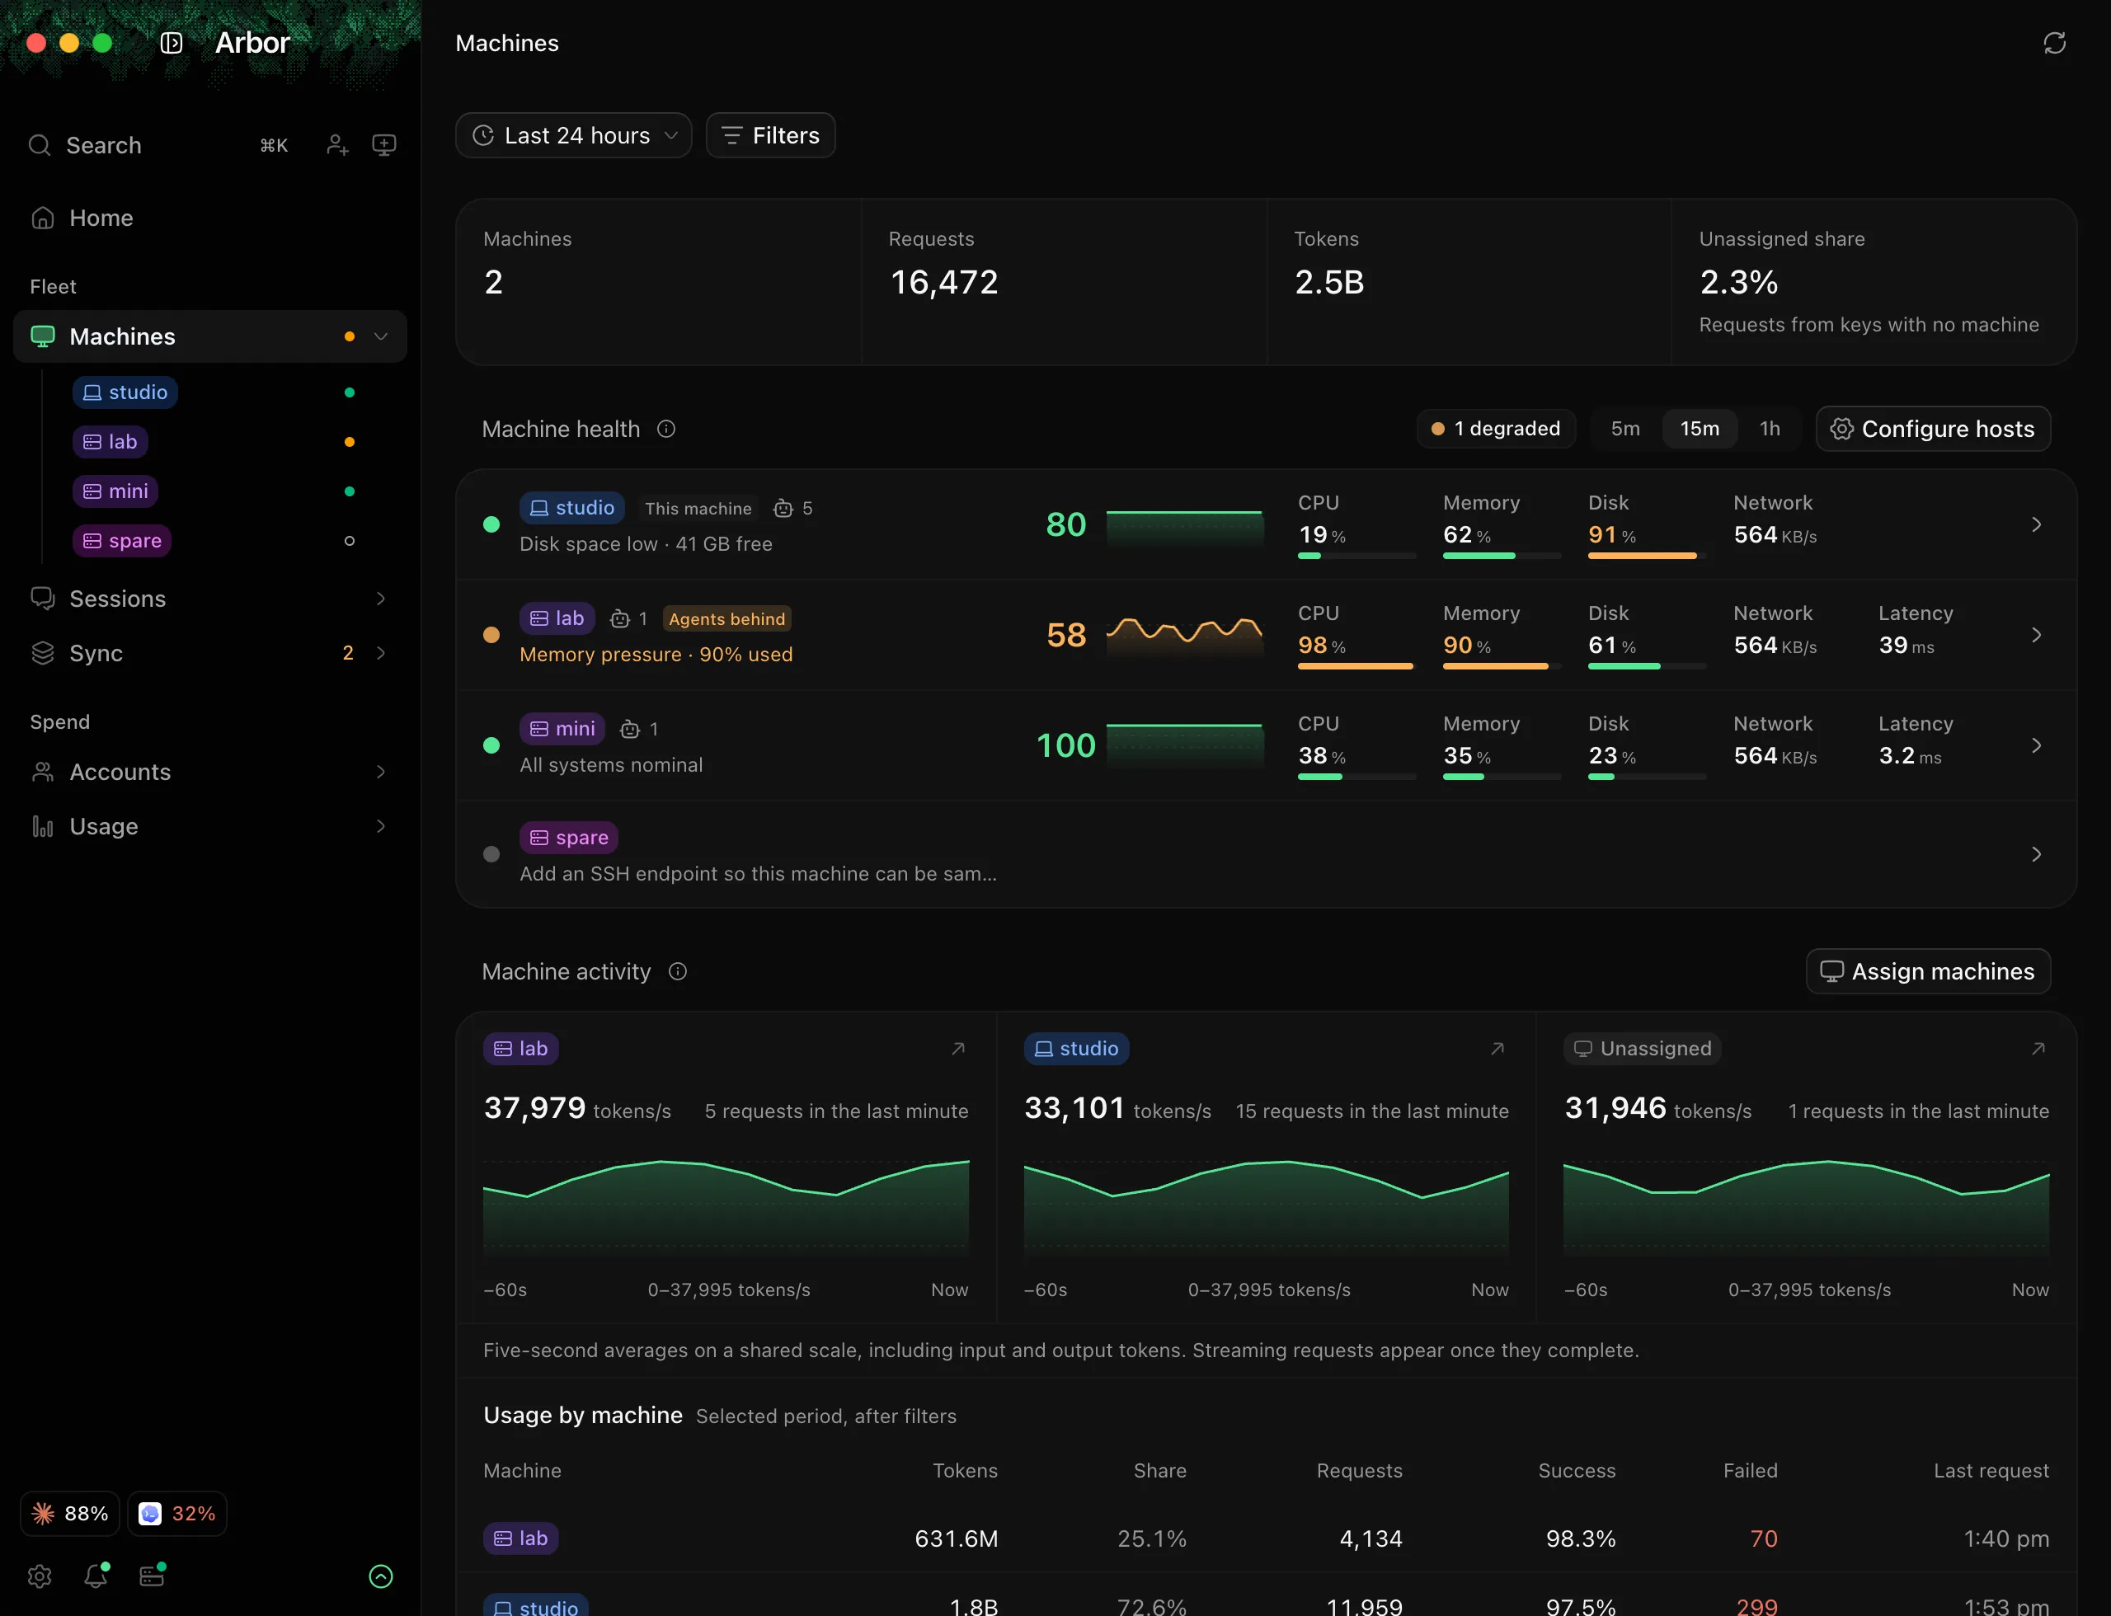Screen dimensions: 2111x1616
Task: Open the settings gear in the sidebar footer
Action: 40,1576
